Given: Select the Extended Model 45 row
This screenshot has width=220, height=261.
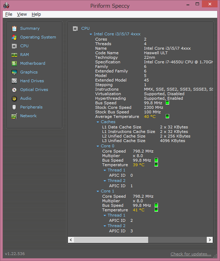Looking at the screenshot, I should click(x=122, y=80).
